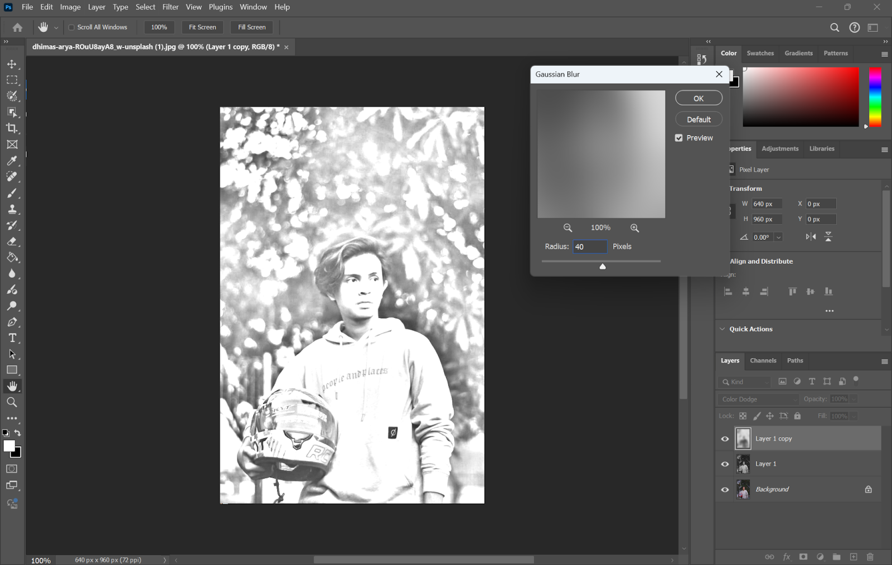Open the Fill dropdown arrow
This screenshot has height=565, width=892.
[854, 416]
